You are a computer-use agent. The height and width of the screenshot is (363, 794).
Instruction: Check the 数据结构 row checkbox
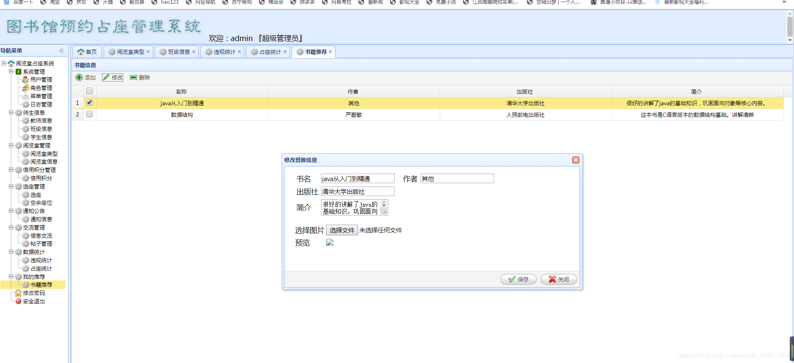[90, 114]
